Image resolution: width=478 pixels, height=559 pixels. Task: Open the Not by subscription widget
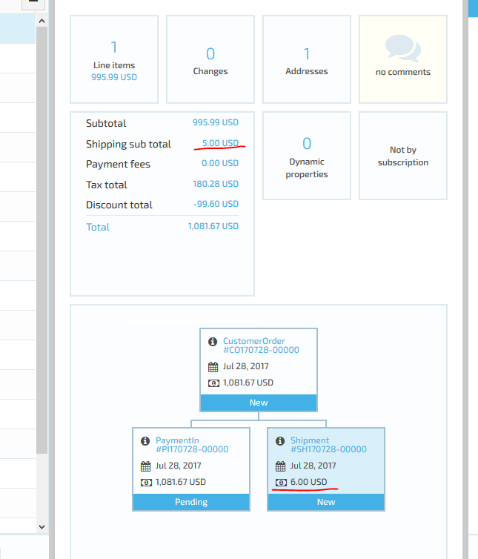(x=403, y=156)
